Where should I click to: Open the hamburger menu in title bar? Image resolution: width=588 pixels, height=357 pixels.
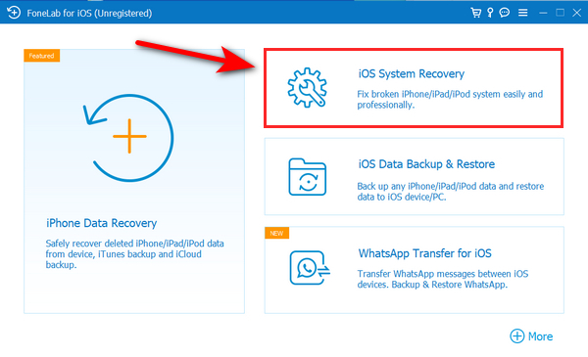(522, 13)
